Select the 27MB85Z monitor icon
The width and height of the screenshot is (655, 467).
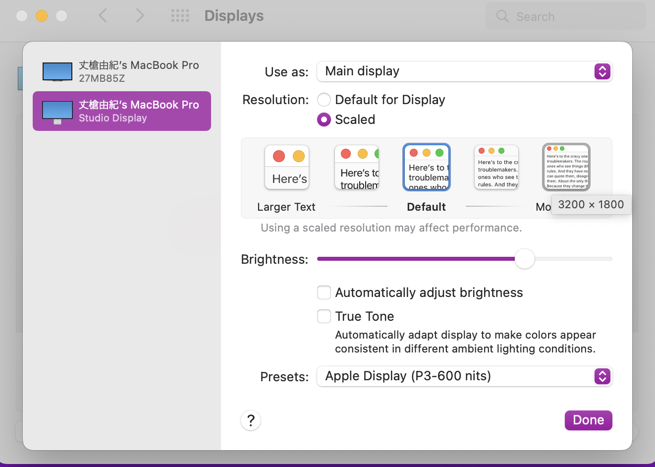[x=57, y=72]
